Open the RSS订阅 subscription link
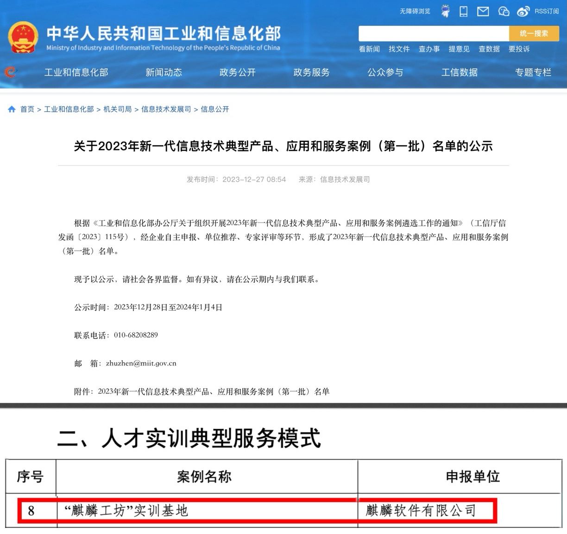567x534 pixels. 547,11
